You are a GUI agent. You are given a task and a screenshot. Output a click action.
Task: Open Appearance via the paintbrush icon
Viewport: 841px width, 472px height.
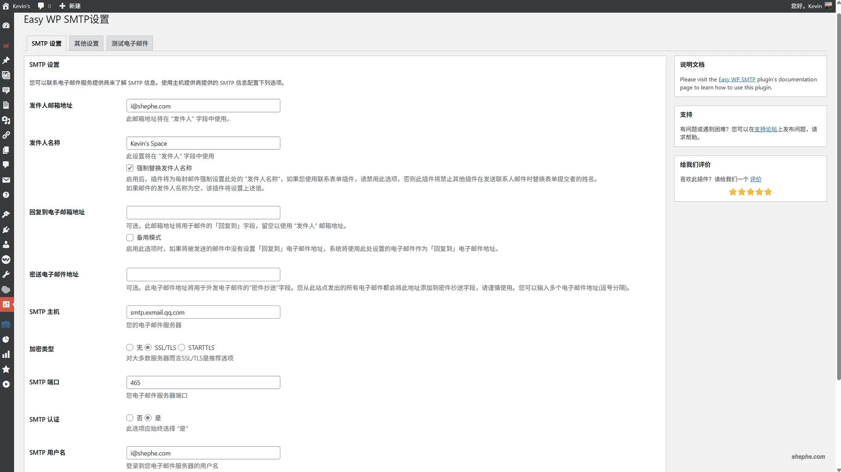pos(6,214)
